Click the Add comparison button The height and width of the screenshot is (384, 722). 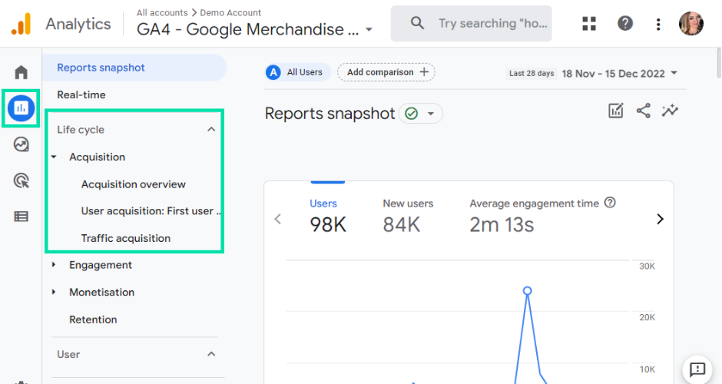pos(386,72)
